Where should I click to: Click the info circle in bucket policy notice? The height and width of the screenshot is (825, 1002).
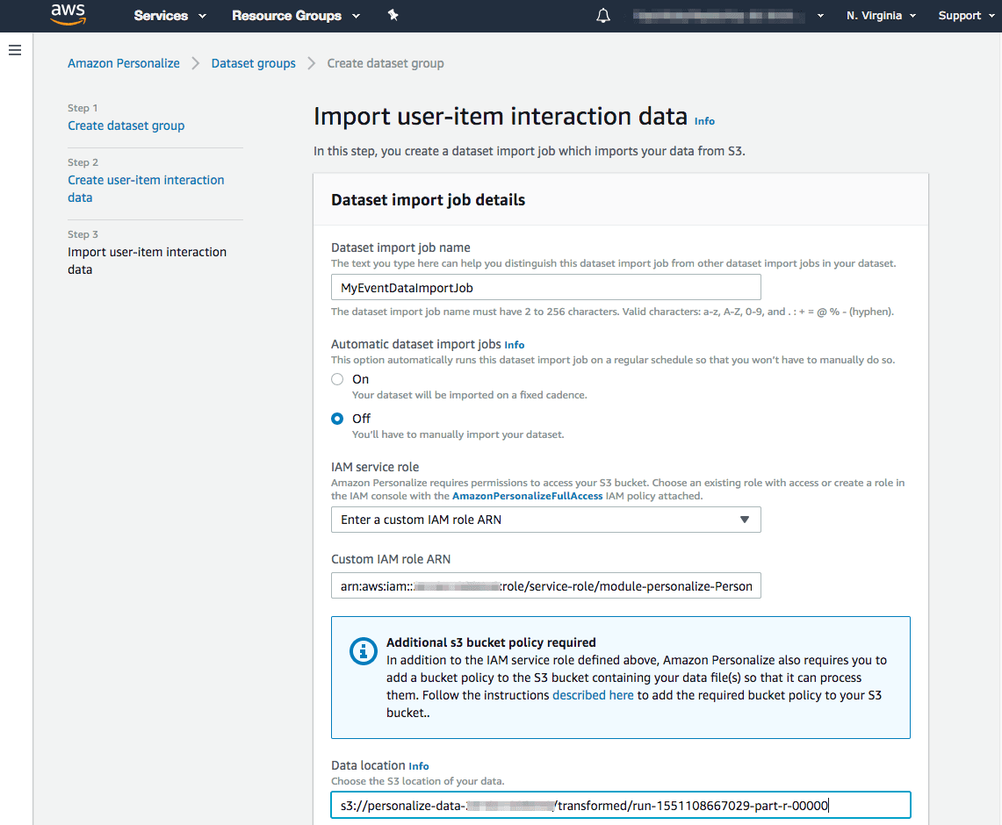click(x=363, y=651)
